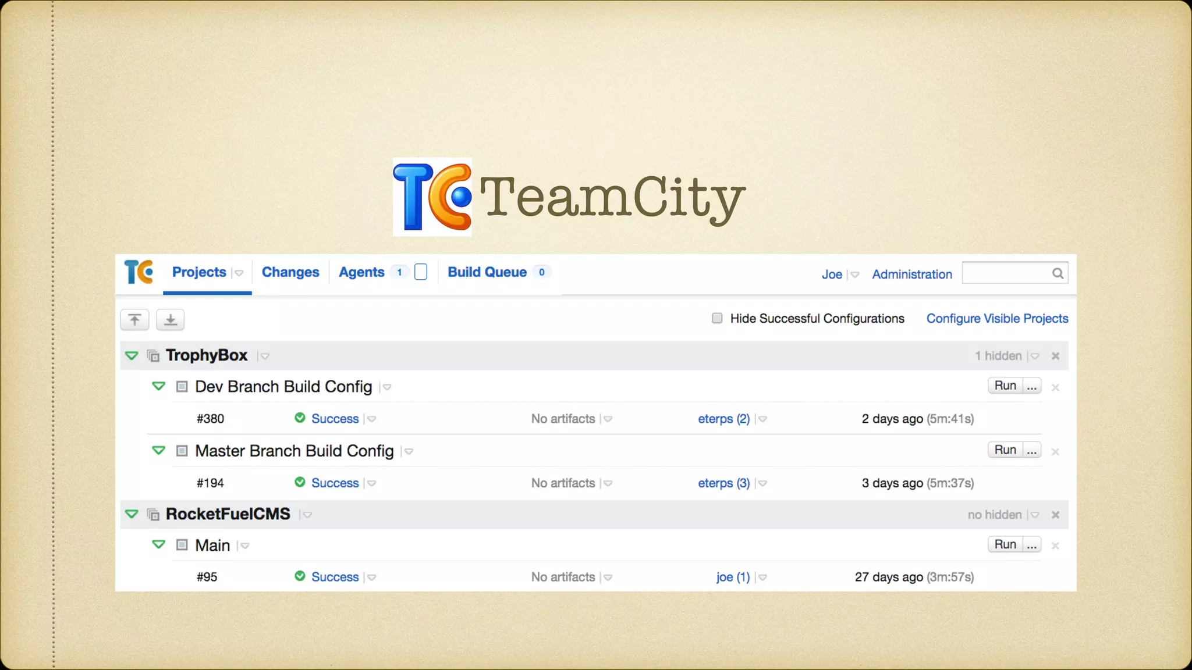Open the 1 hidden dropdown for TrophyBox
Screen dimensions: 1192x670
coord(1034,357)
